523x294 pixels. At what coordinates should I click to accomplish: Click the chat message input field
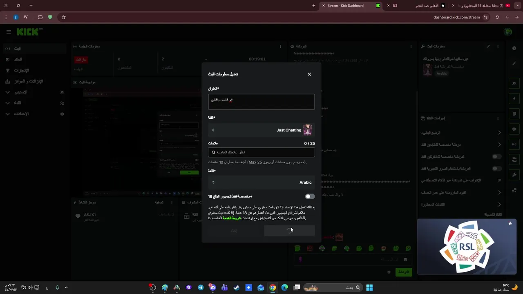coord(353,259)
